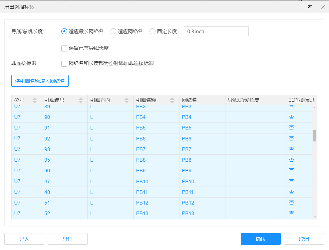Click the 否 cell in PB7 row

click(299, 149)
